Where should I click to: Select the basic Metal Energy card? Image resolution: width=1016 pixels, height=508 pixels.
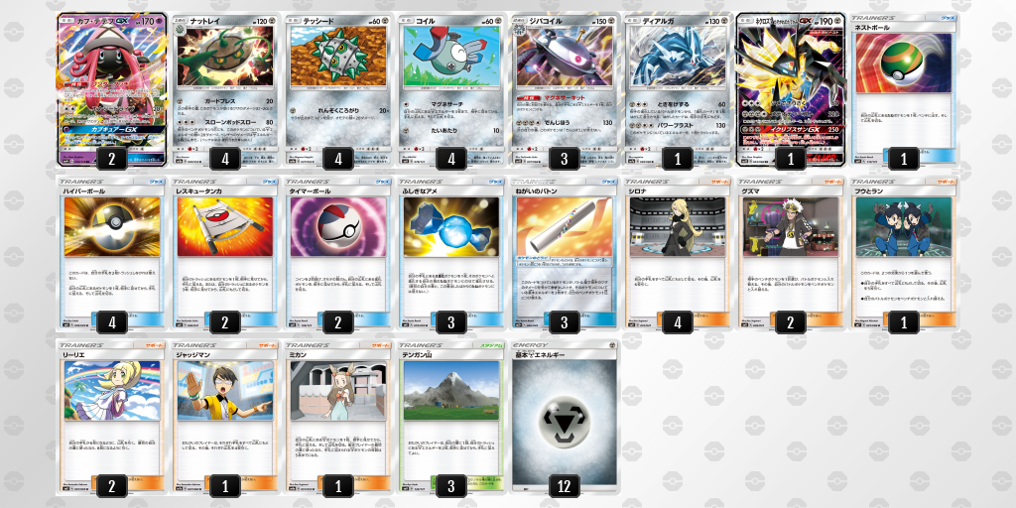pyautogui.click(x=564, y=418)
